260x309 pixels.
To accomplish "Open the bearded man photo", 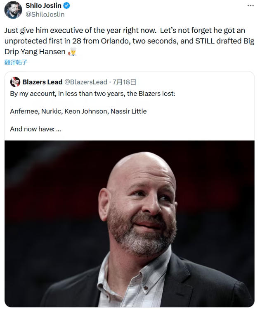I will tap(130, 223).
